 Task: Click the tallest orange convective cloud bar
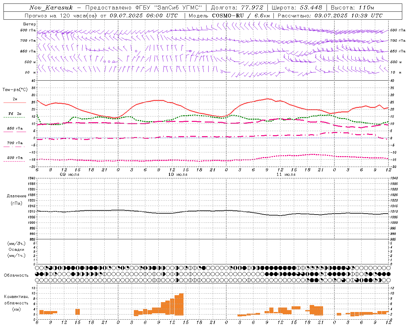181,304
